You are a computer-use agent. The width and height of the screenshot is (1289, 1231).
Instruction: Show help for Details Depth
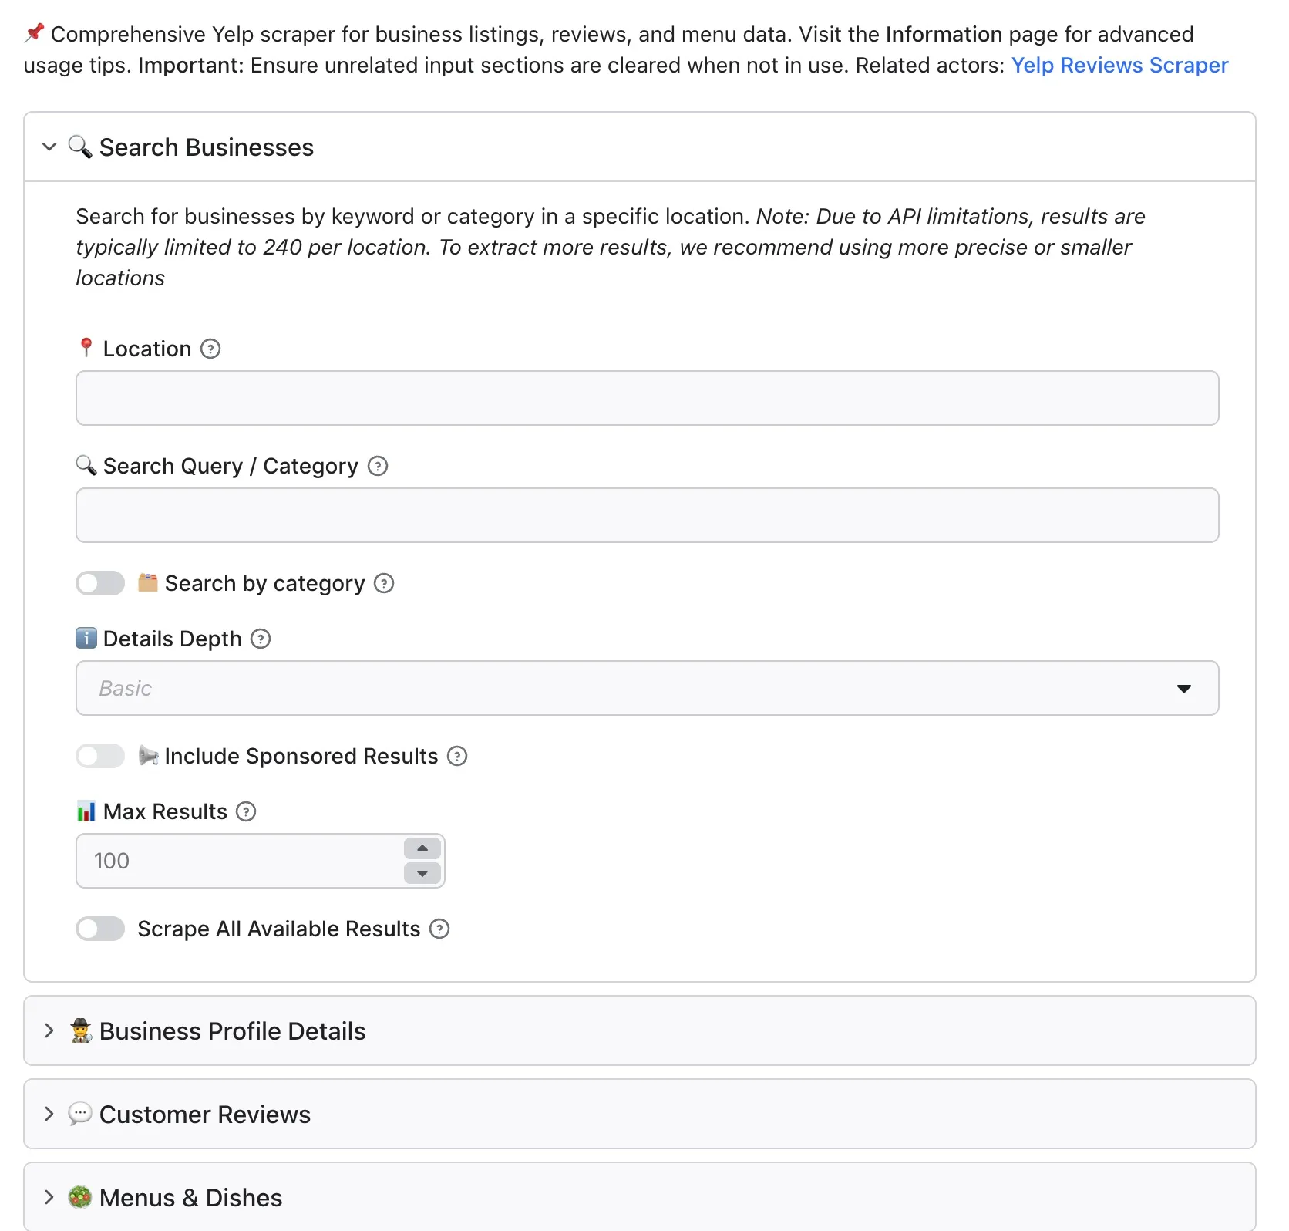pos(261,639)
